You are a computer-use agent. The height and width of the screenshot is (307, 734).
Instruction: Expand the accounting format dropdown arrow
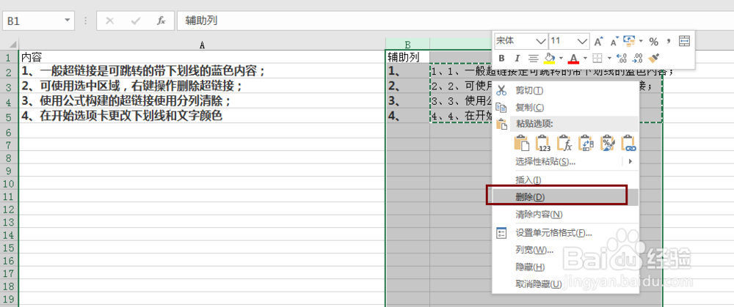click(642, 42)
